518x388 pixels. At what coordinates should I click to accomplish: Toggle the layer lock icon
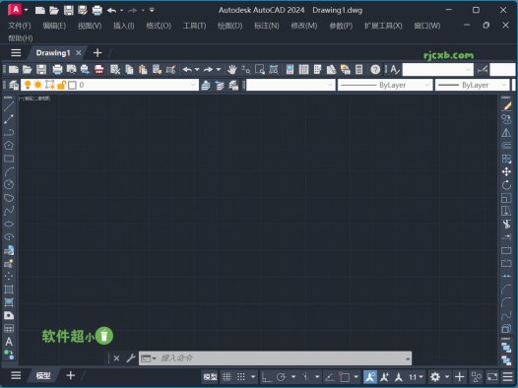pos(61,86)
